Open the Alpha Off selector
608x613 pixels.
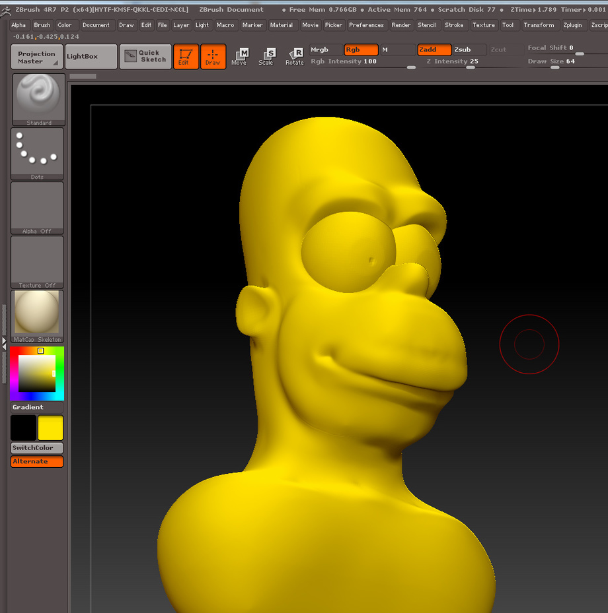tap(37, 208)
